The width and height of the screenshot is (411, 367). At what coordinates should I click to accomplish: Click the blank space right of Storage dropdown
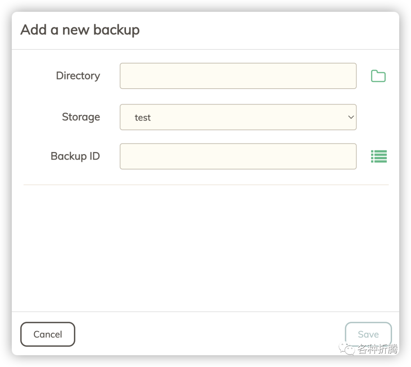[378, 117]
